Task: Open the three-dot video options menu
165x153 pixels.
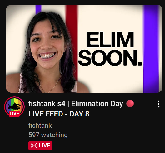Action: (159, 104)
